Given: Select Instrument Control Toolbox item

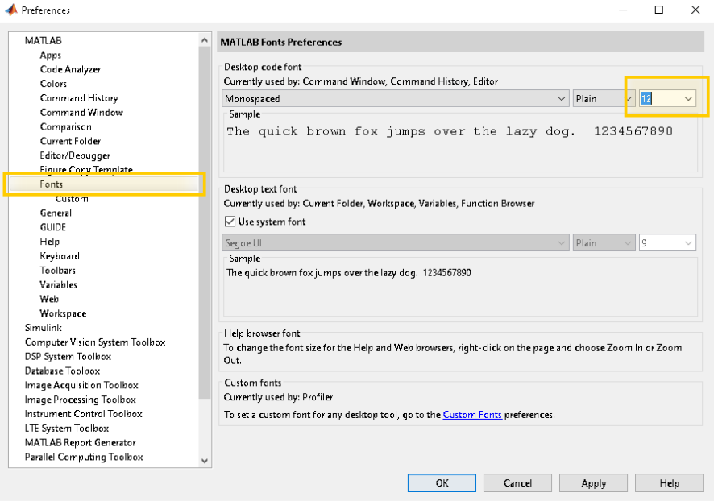Looking at the screenshot, I should pos(83,414).
